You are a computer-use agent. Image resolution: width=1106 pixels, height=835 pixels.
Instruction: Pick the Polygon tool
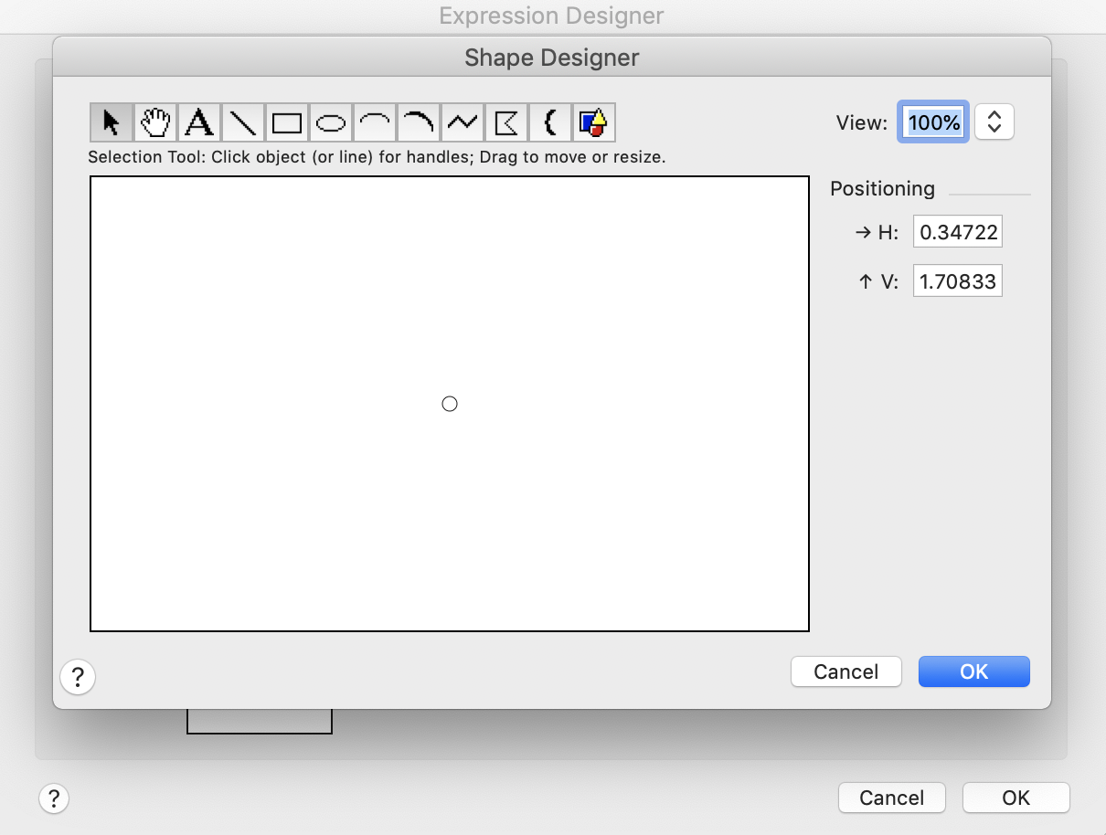pos(506,122)
